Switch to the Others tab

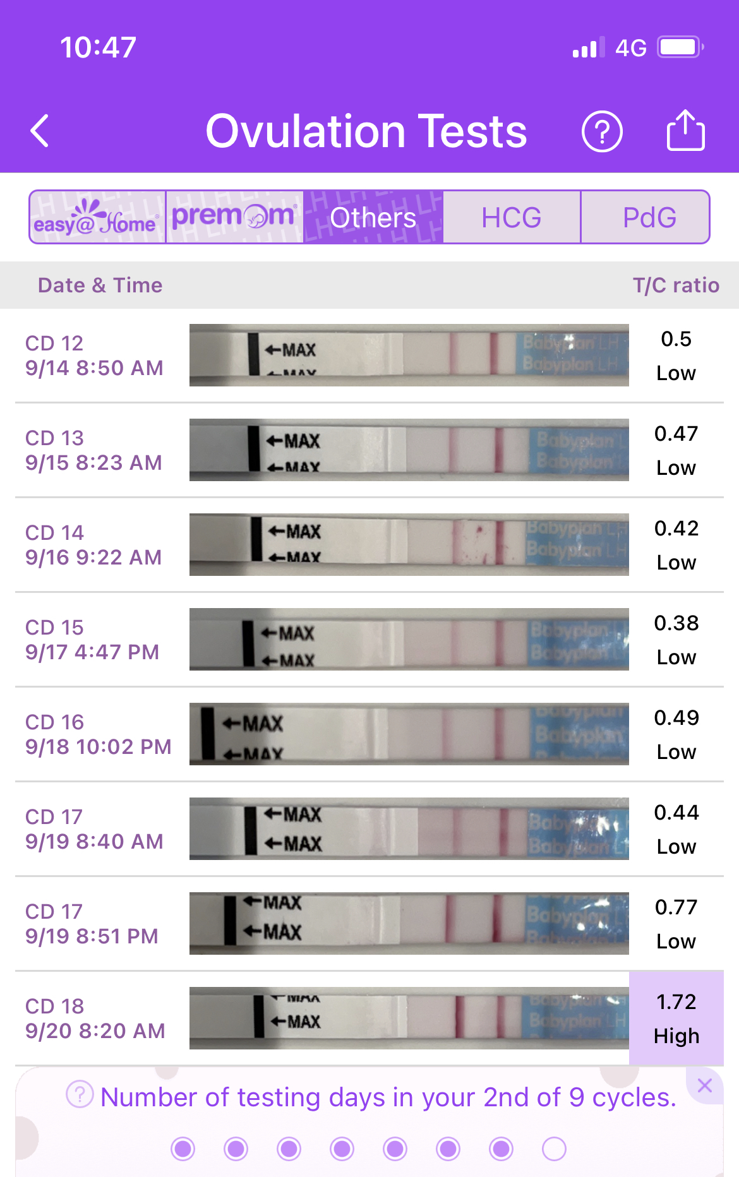click(x=373, y=217)
